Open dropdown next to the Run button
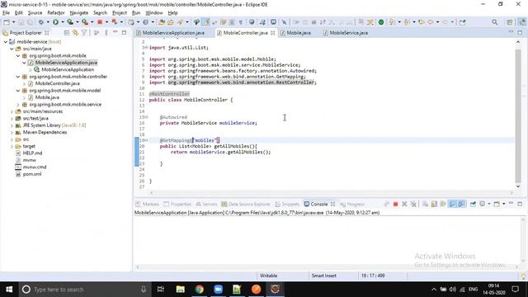Screen dimensions: 528x297 [63, 22]
